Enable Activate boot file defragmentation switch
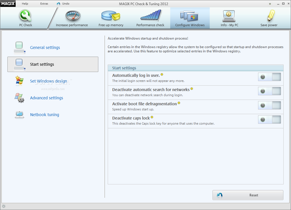 click(x=269, y=105)
